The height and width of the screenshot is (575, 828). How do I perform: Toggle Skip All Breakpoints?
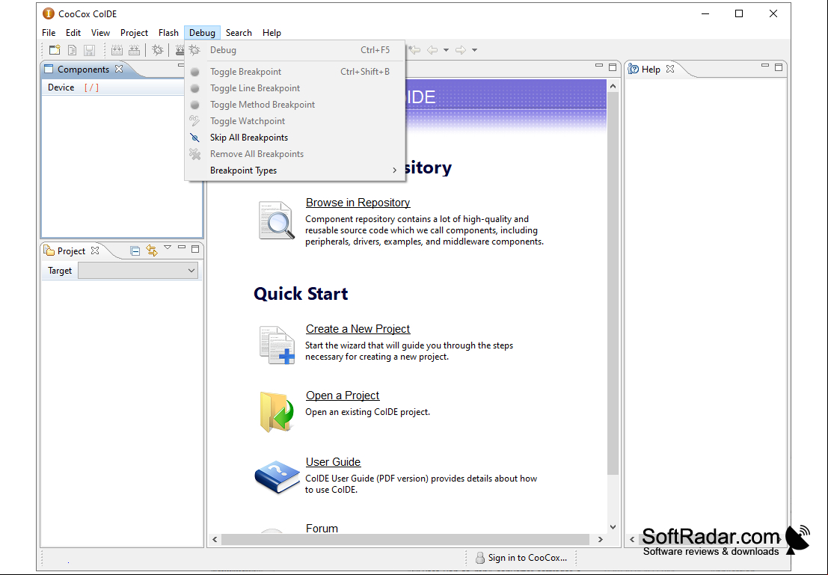coord(295,138)
